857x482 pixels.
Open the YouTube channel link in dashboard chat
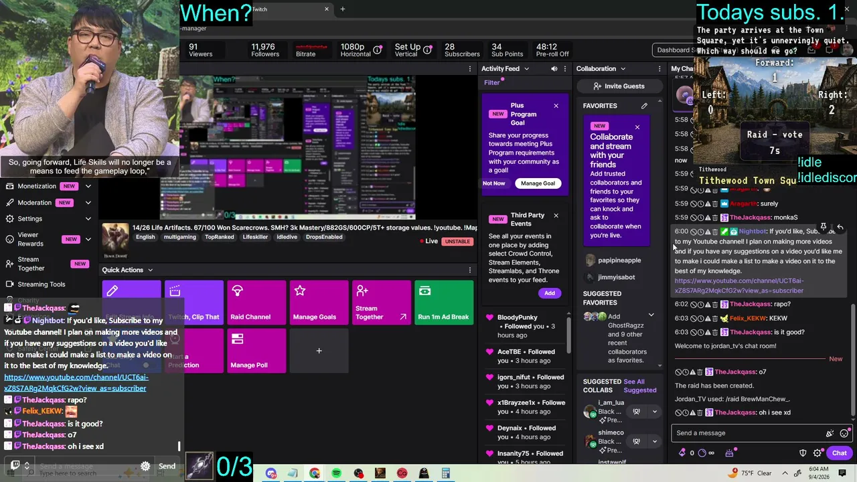(x=739, y=286)
